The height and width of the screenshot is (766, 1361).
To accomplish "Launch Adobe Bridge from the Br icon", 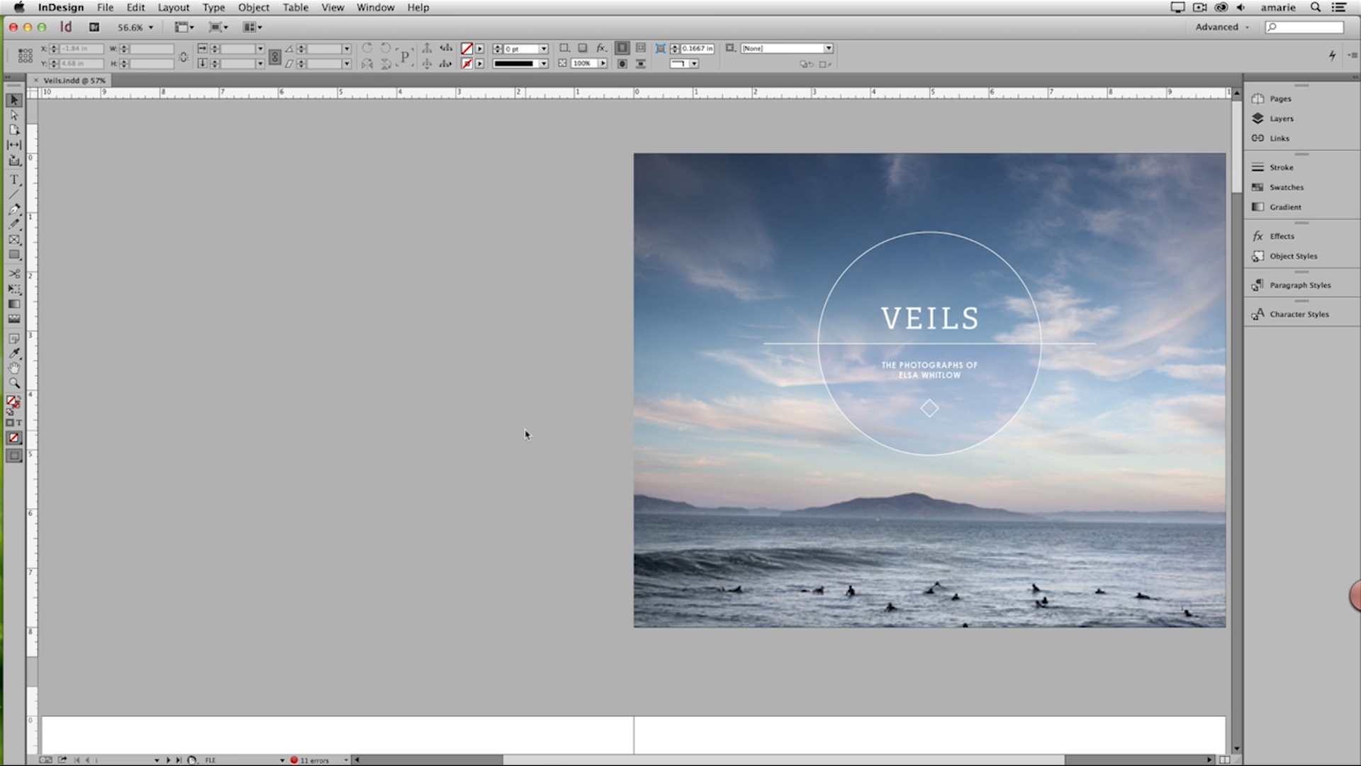I will coord(94,27).
